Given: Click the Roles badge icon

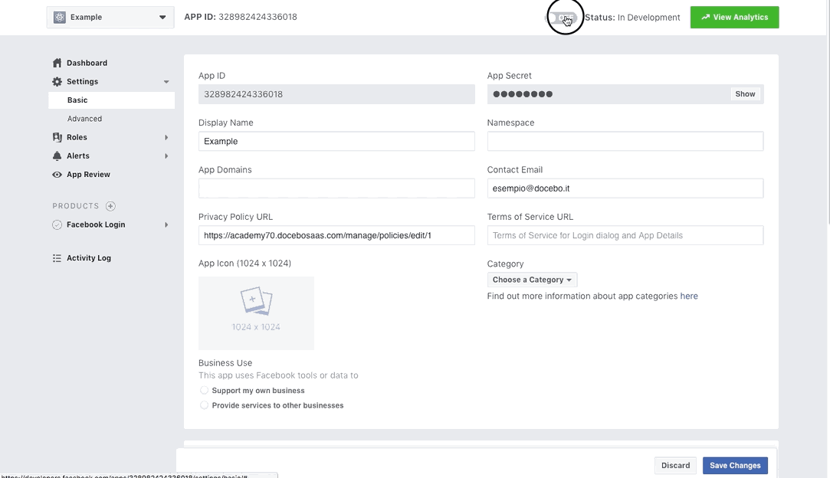Looking at the screenshot, I should pyautogui.click(x=57, y=137).
